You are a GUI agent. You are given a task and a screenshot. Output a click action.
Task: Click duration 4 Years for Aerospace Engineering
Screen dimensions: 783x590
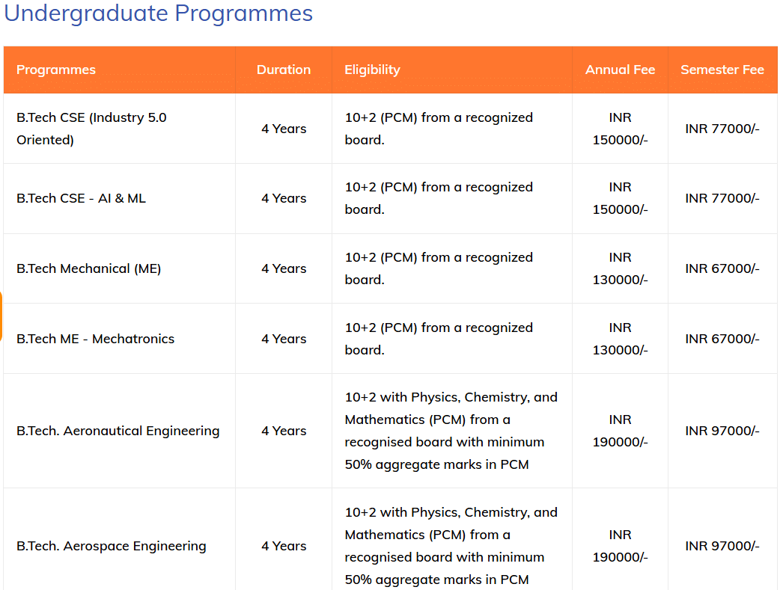pos(284,546)
